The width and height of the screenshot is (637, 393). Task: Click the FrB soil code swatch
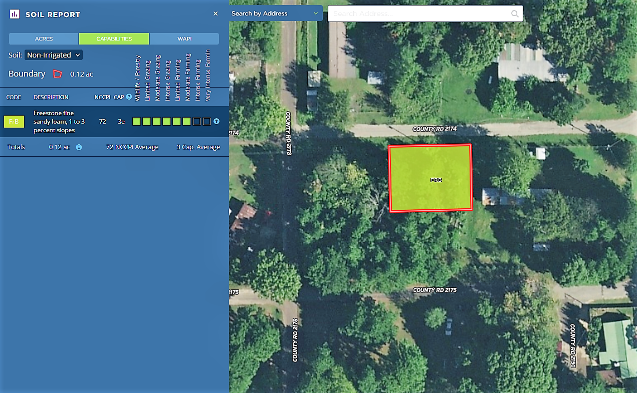click(x=14, y=122)
